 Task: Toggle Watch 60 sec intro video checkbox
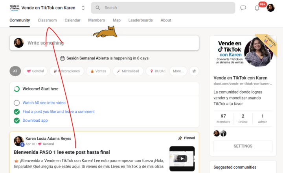point(17,103)
